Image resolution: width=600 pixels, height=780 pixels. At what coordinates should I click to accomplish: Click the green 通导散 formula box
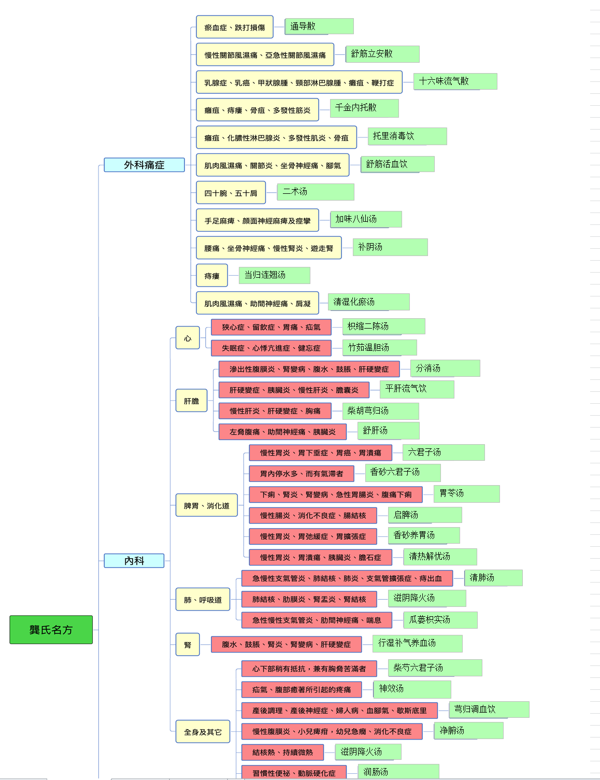(319, 26)
